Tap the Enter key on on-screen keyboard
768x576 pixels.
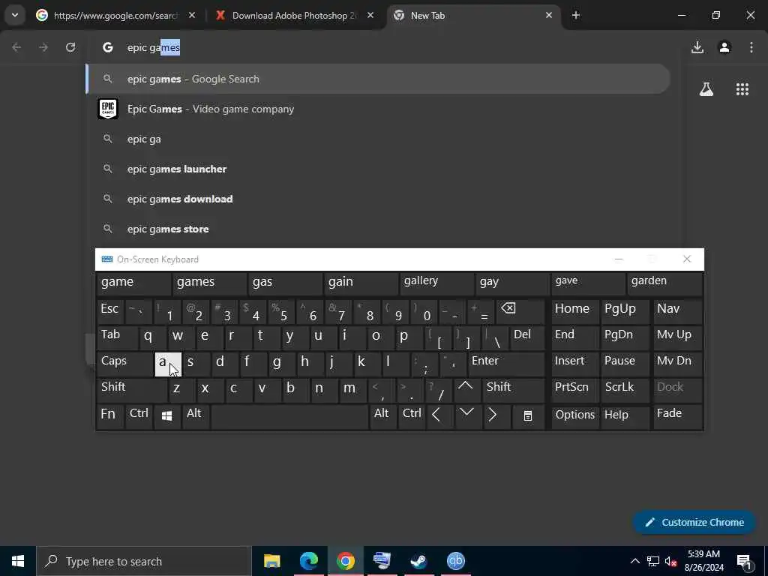click(x=505, y=364)
